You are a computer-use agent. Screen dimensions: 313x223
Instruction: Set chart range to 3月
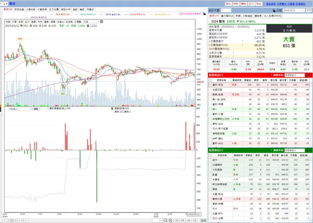point(176,220)
